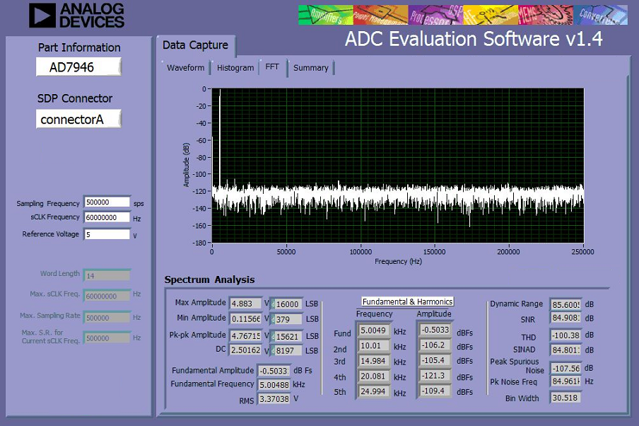Click the Sampling Frequency input field

tap(107, 202)
